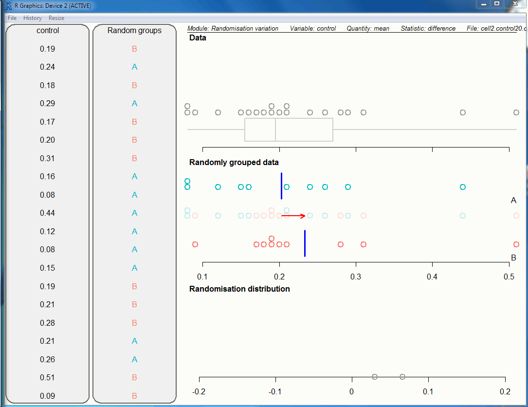
Task: Click rightmost point in the randomisation distribution
Action: 402,377
